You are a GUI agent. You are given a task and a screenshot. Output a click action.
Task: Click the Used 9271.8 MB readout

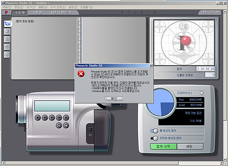(x=190, y=105)
